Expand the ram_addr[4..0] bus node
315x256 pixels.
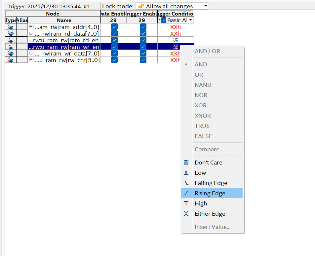click(x=31, y=27)
